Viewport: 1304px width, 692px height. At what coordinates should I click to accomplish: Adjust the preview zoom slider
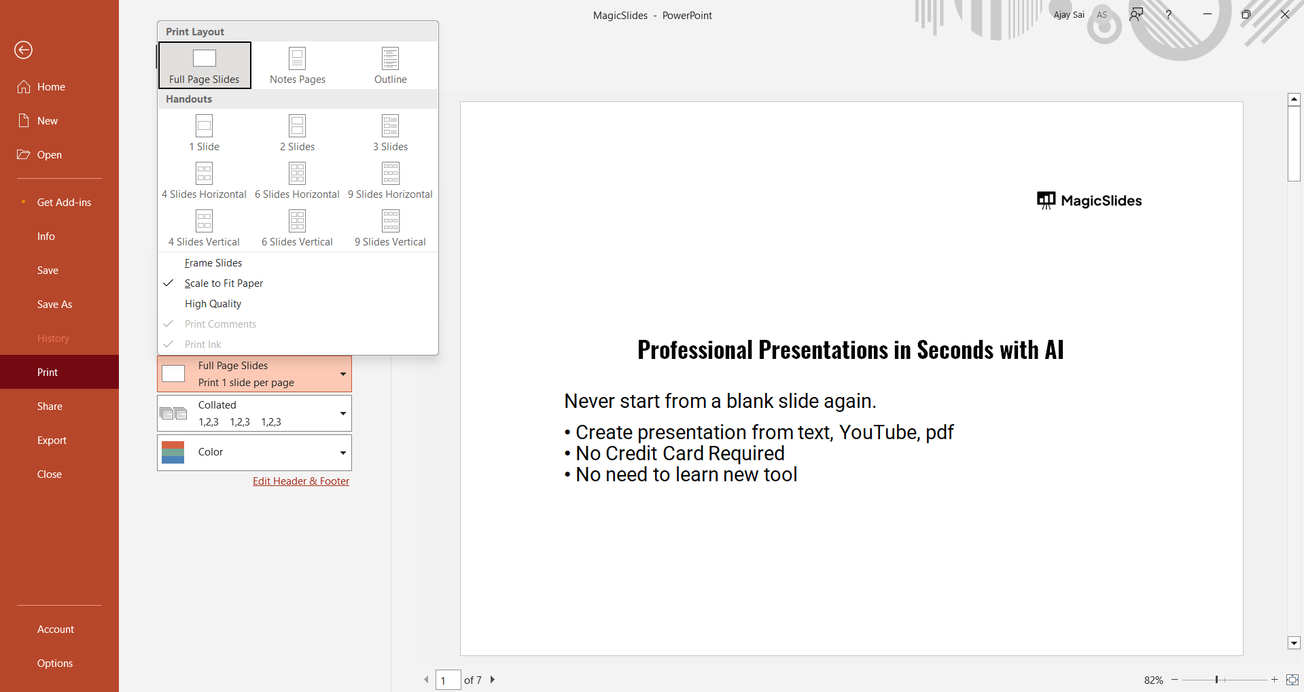[x=1216, y=680]
